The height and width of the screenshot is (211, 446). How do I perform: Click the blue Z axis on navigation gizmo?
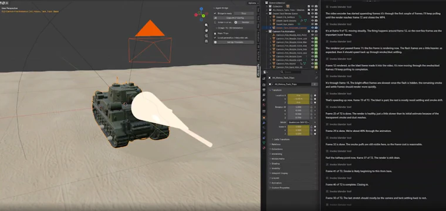(201, 9)
